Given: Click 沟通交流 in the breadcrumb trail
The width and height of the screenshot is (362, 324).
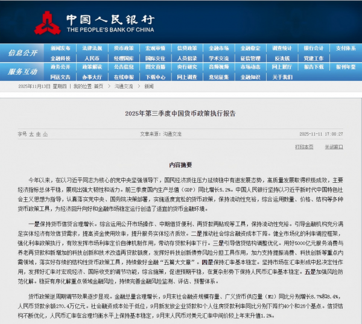Looking at the screenshot, I should [124, 86].
